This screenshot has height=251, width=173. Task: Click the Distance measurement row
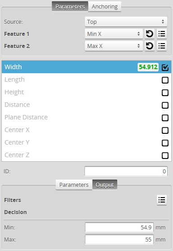86,105
